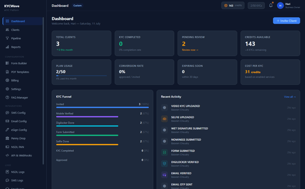Navigate to Reports in the sidebar
This screenshot has height=189, width=305.
click(23, 47)
